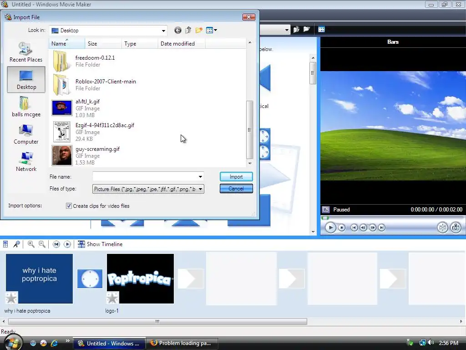Open the Windows Start menu
This screenshot has height=350, width=466.
click(x=12, y=342)
